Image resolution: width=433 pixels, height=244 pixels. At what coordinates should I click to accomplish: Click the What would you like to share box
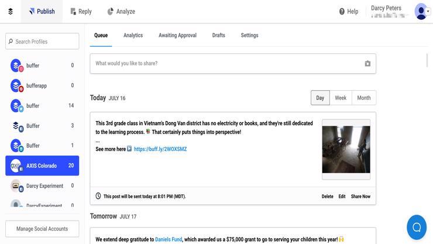point(233,63)
